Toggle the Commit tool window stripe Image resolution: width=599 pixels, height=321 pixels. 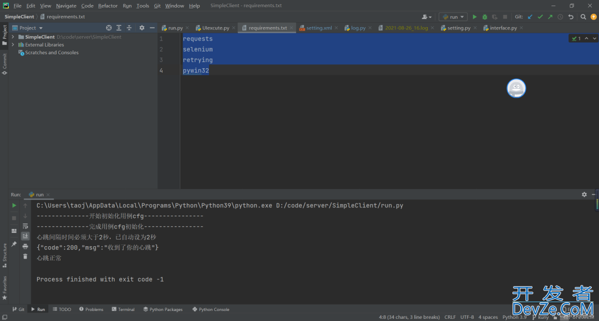[x=4, y=64]
